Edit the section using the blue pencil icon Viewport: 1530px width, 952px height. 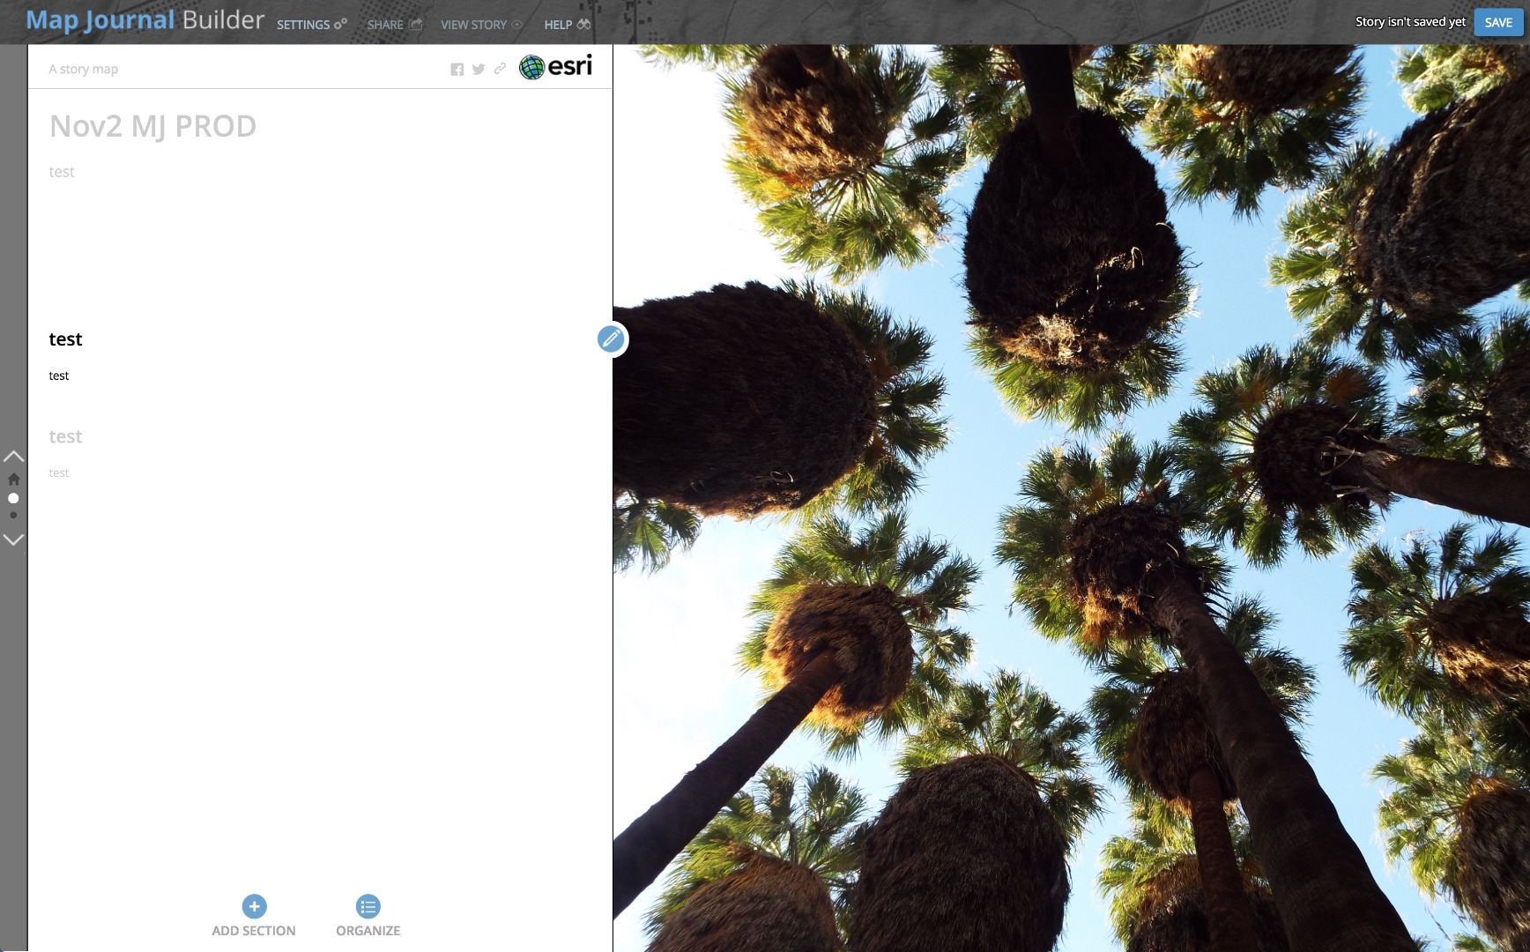[611, 339]
